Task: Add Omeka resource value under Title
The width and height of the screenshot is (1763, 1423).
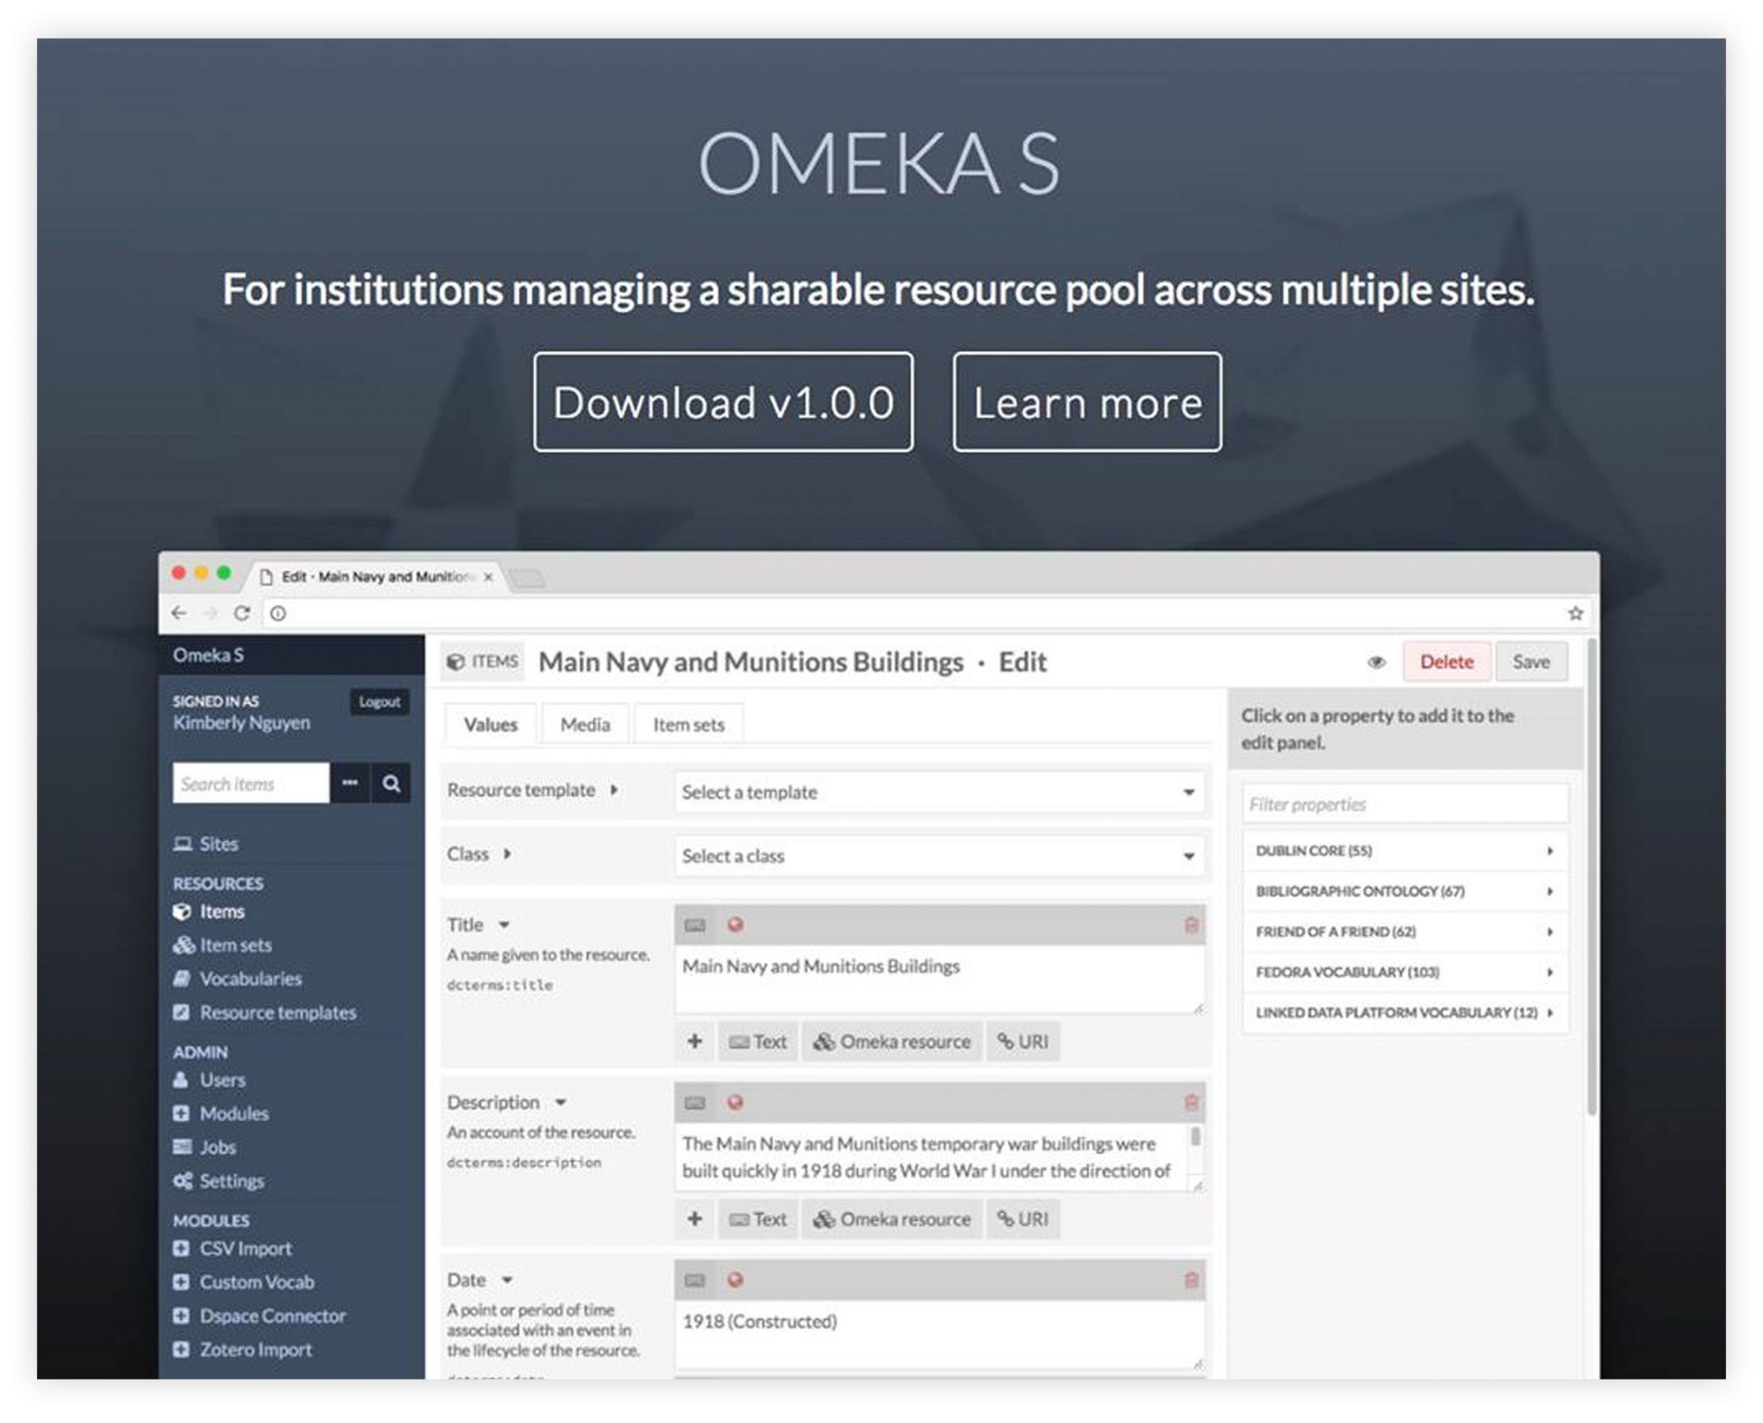Action: tap(892, 1041)
